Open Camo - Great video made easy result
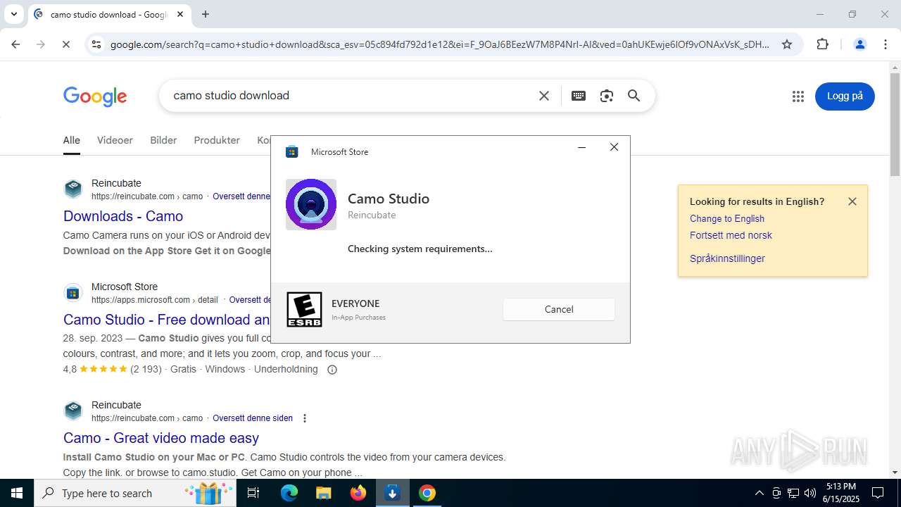 (x=161, y=438)
